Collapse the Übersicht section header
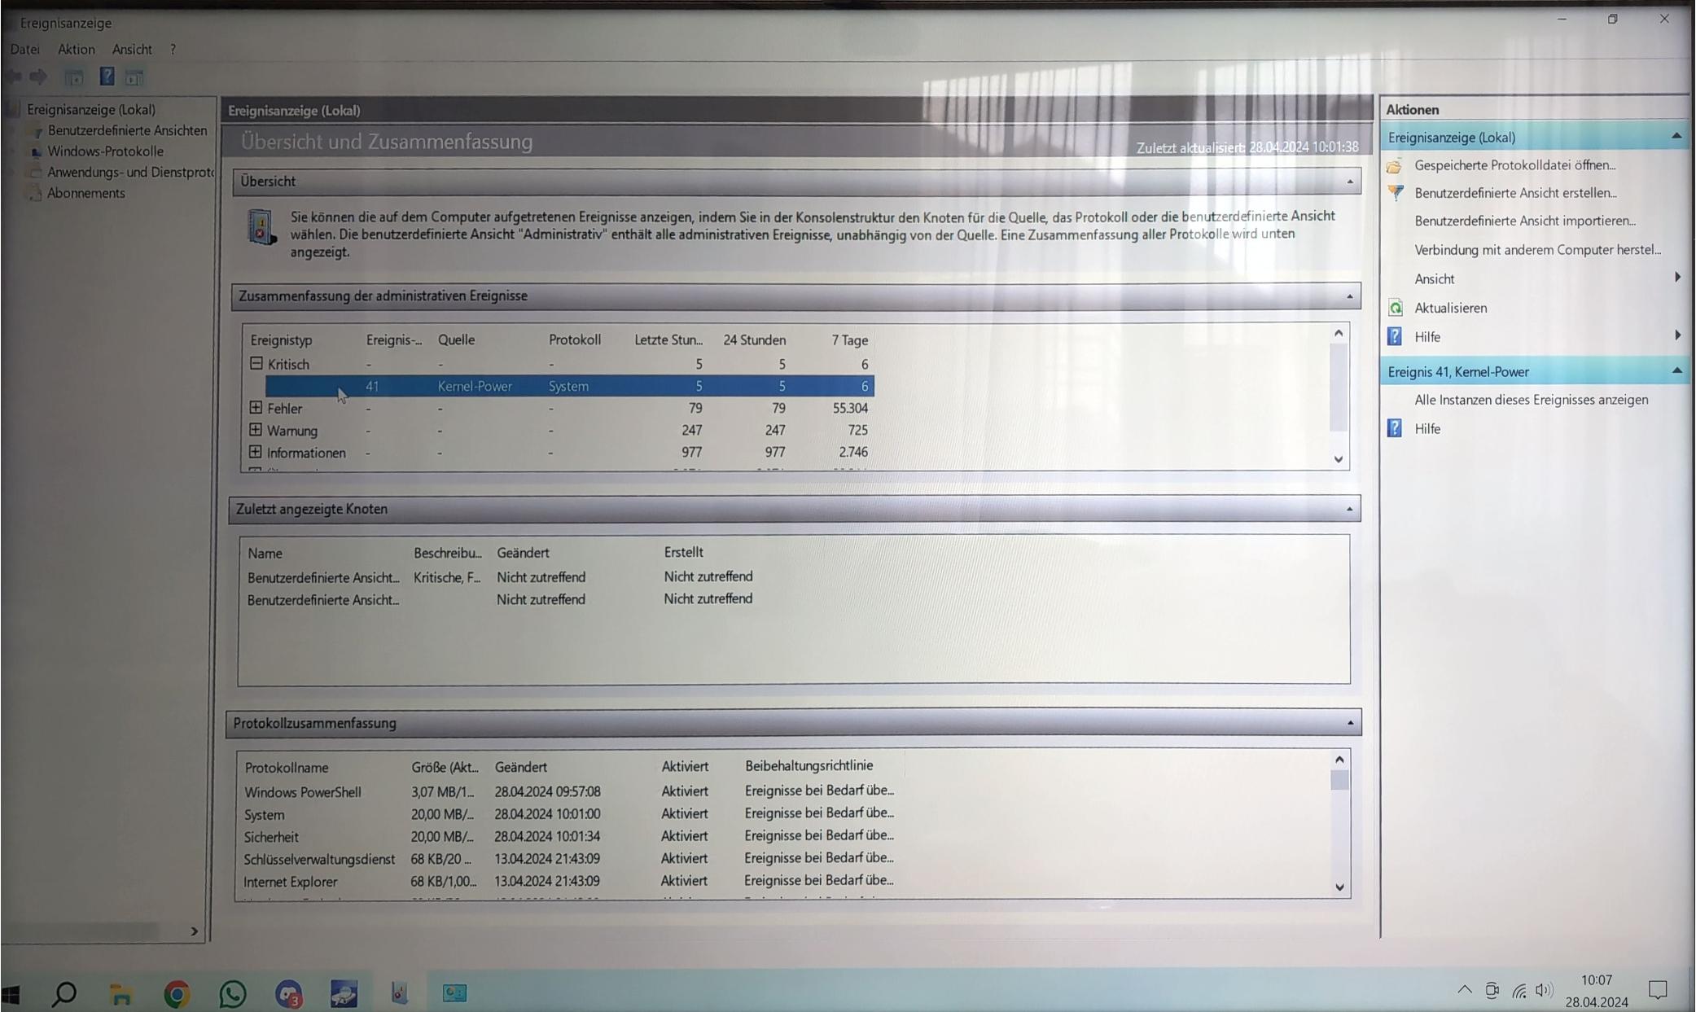This screenshot has height=1012, width=1696. (x=1349, y=182)
